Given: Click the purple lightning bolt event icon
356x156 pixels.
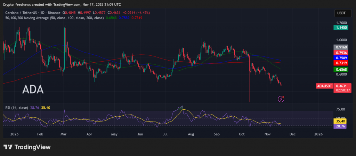Looking at the screenshot, I should (x=281, y=99).
